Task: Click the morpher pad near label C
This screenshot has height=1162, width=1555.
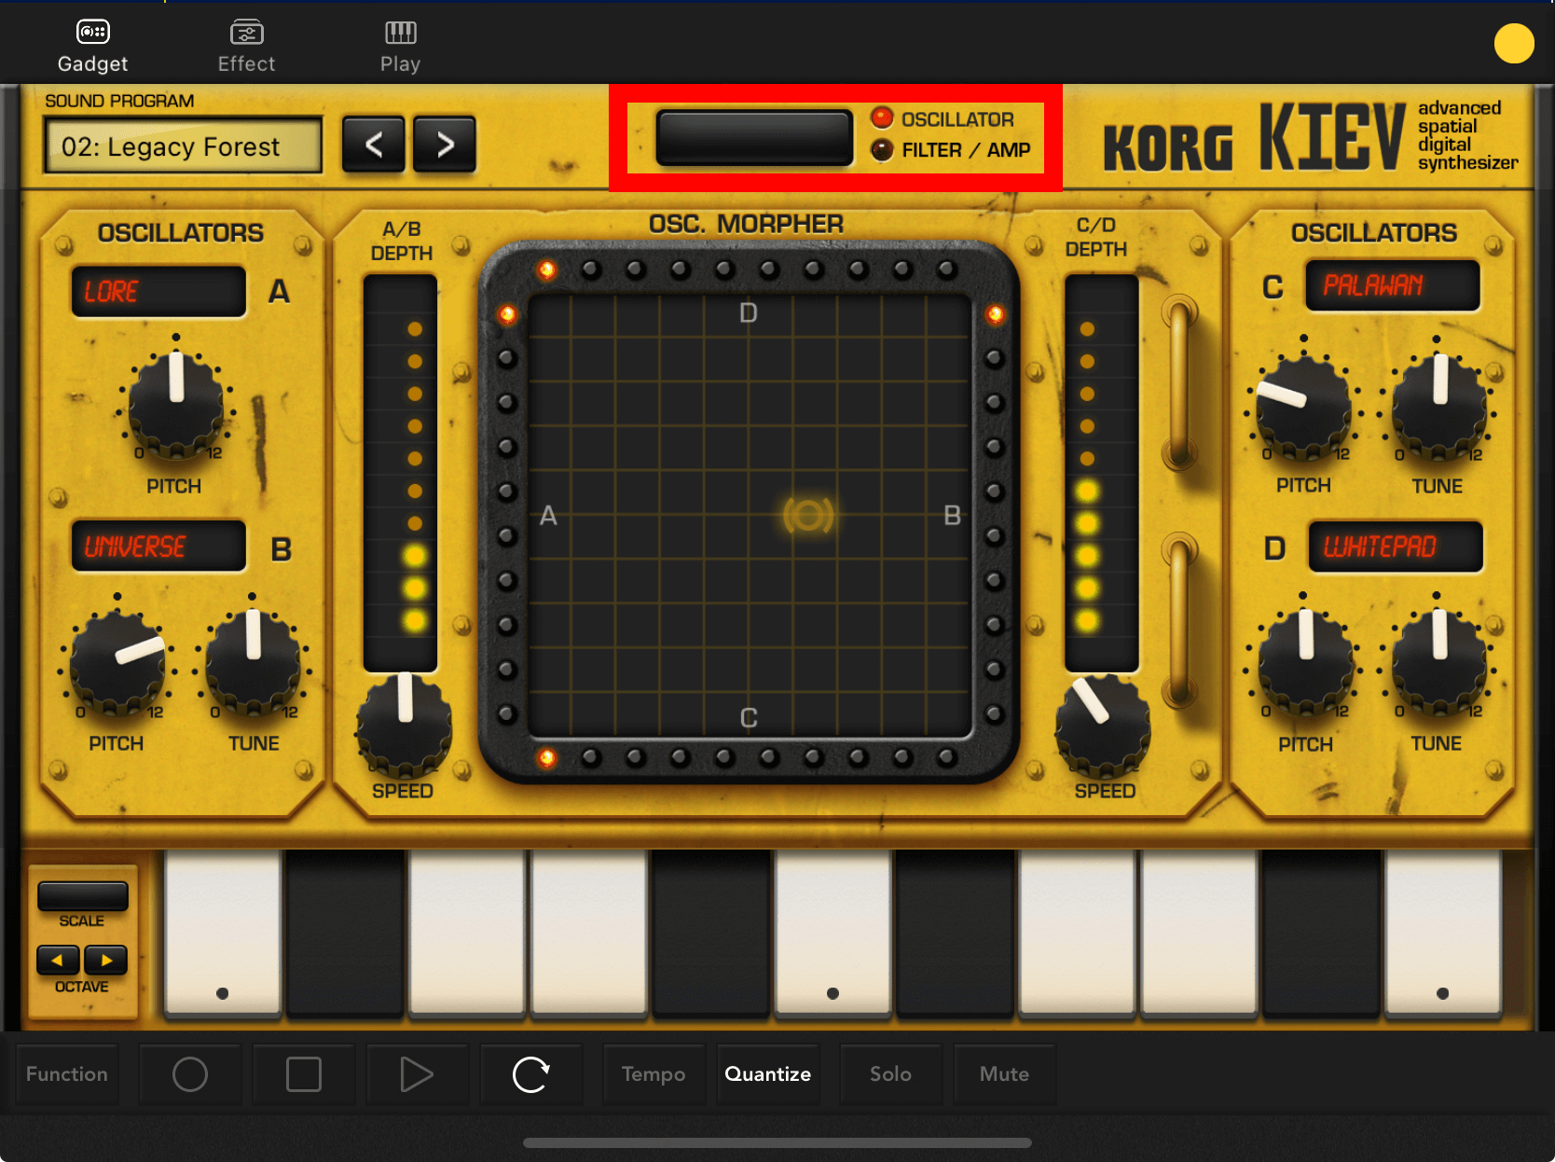Action: point(749,718)
